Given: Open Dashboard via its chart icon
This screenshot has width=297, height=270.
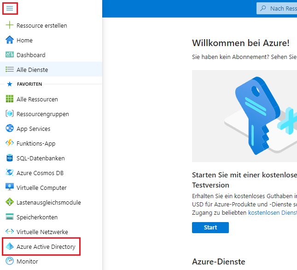Looking at the screenshot, I should point(10,55).
